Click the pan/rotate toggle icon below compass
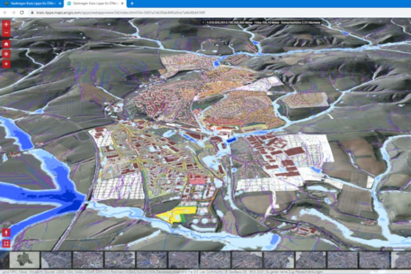 click(x=6, y=64)
